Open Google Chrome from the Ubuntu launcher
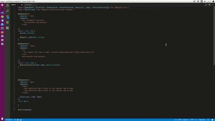 pyautogui.click(x=2, y=17)
